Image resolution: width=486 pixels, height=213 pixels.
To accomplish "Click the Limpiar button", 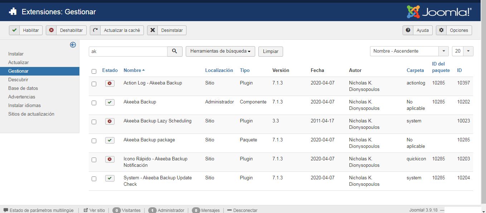I will [271, 52].
